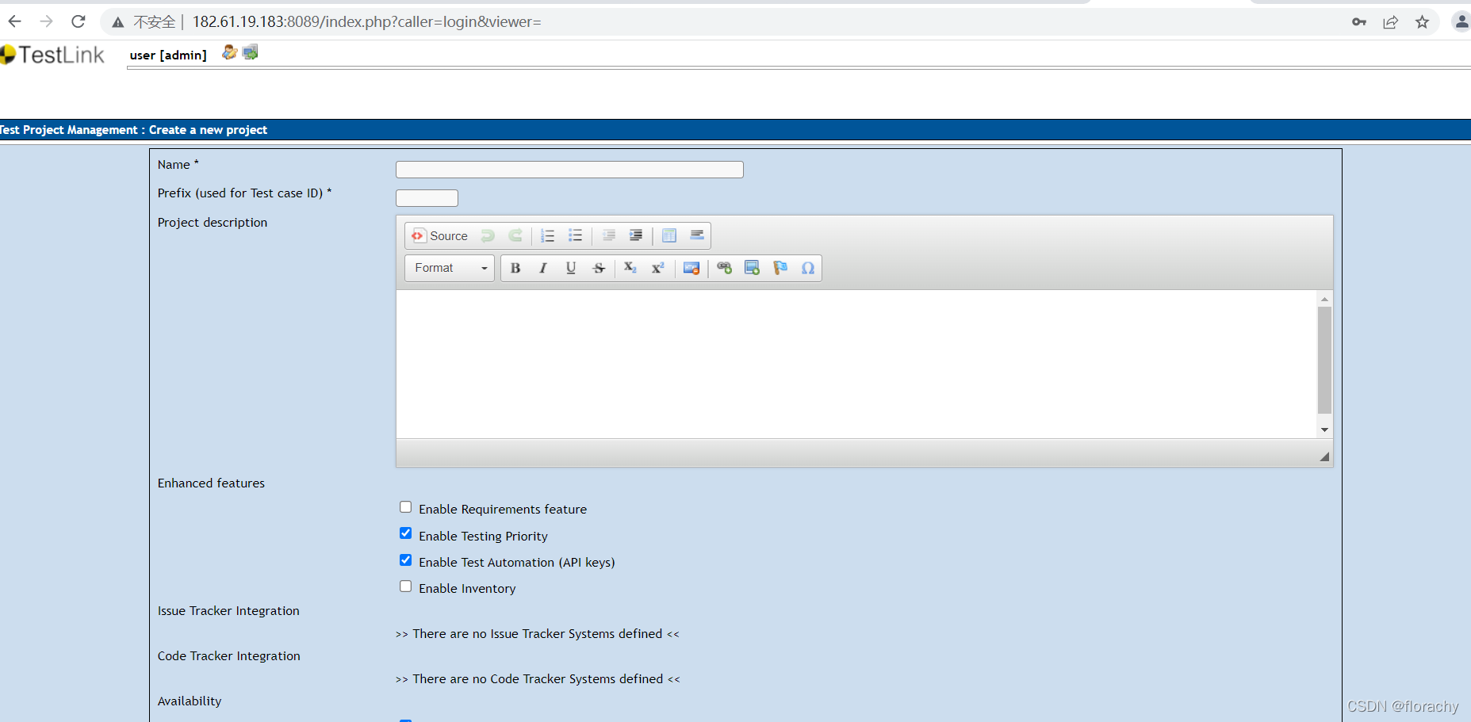Click the logout icon in the header
1471x722 pixels.
pos(251,53)
